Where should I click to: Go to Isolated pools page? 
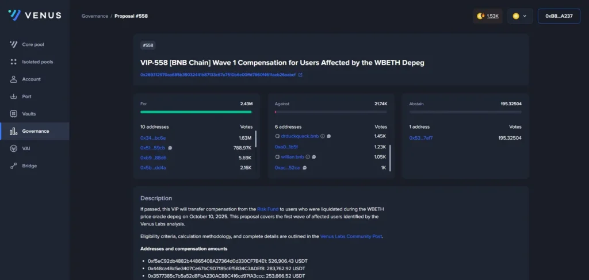tap(37, 62)
